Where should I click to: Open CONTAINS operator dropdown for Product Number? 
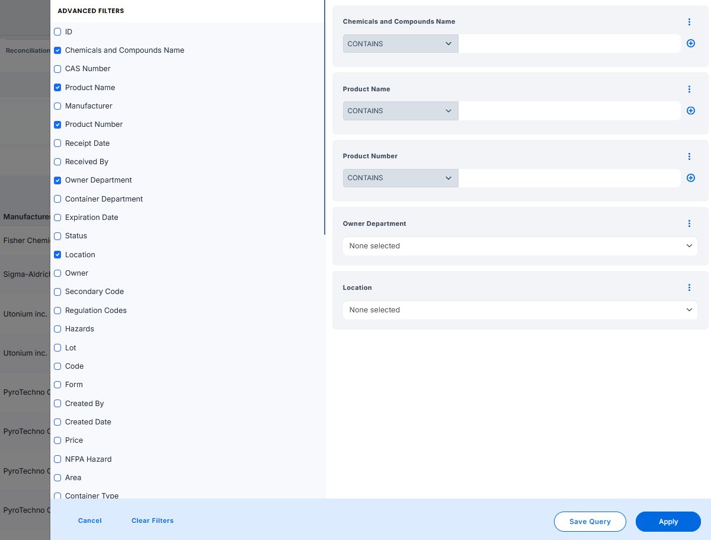(x=401, y=178)
